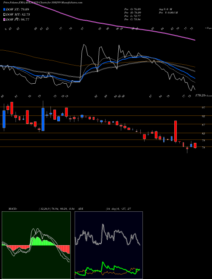Click the 'Pre V: 0.001 M' volume text
This screenshot has width=212, height=279.
(x=168, y=13)
